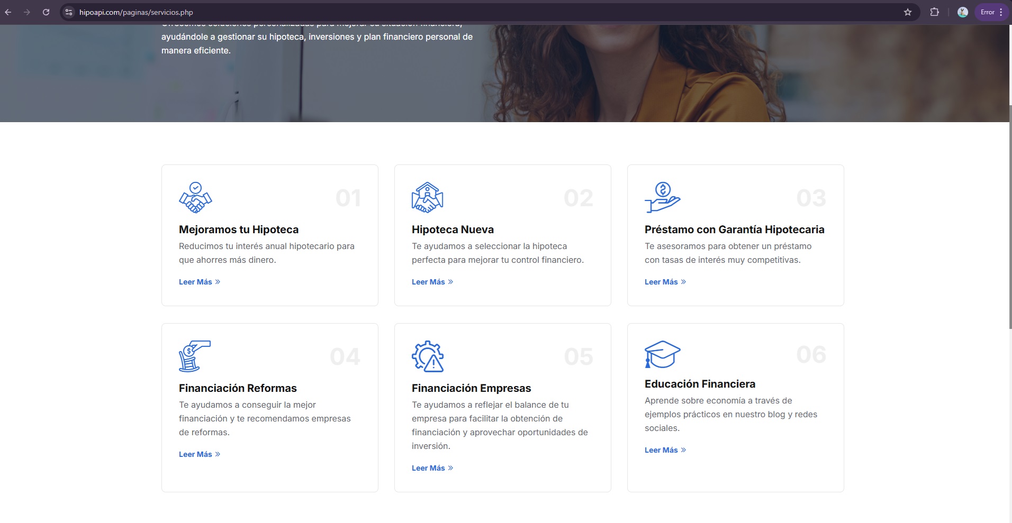Open the Chrome profile avatar
This screenshot has height=523, width=1012.
962,12
